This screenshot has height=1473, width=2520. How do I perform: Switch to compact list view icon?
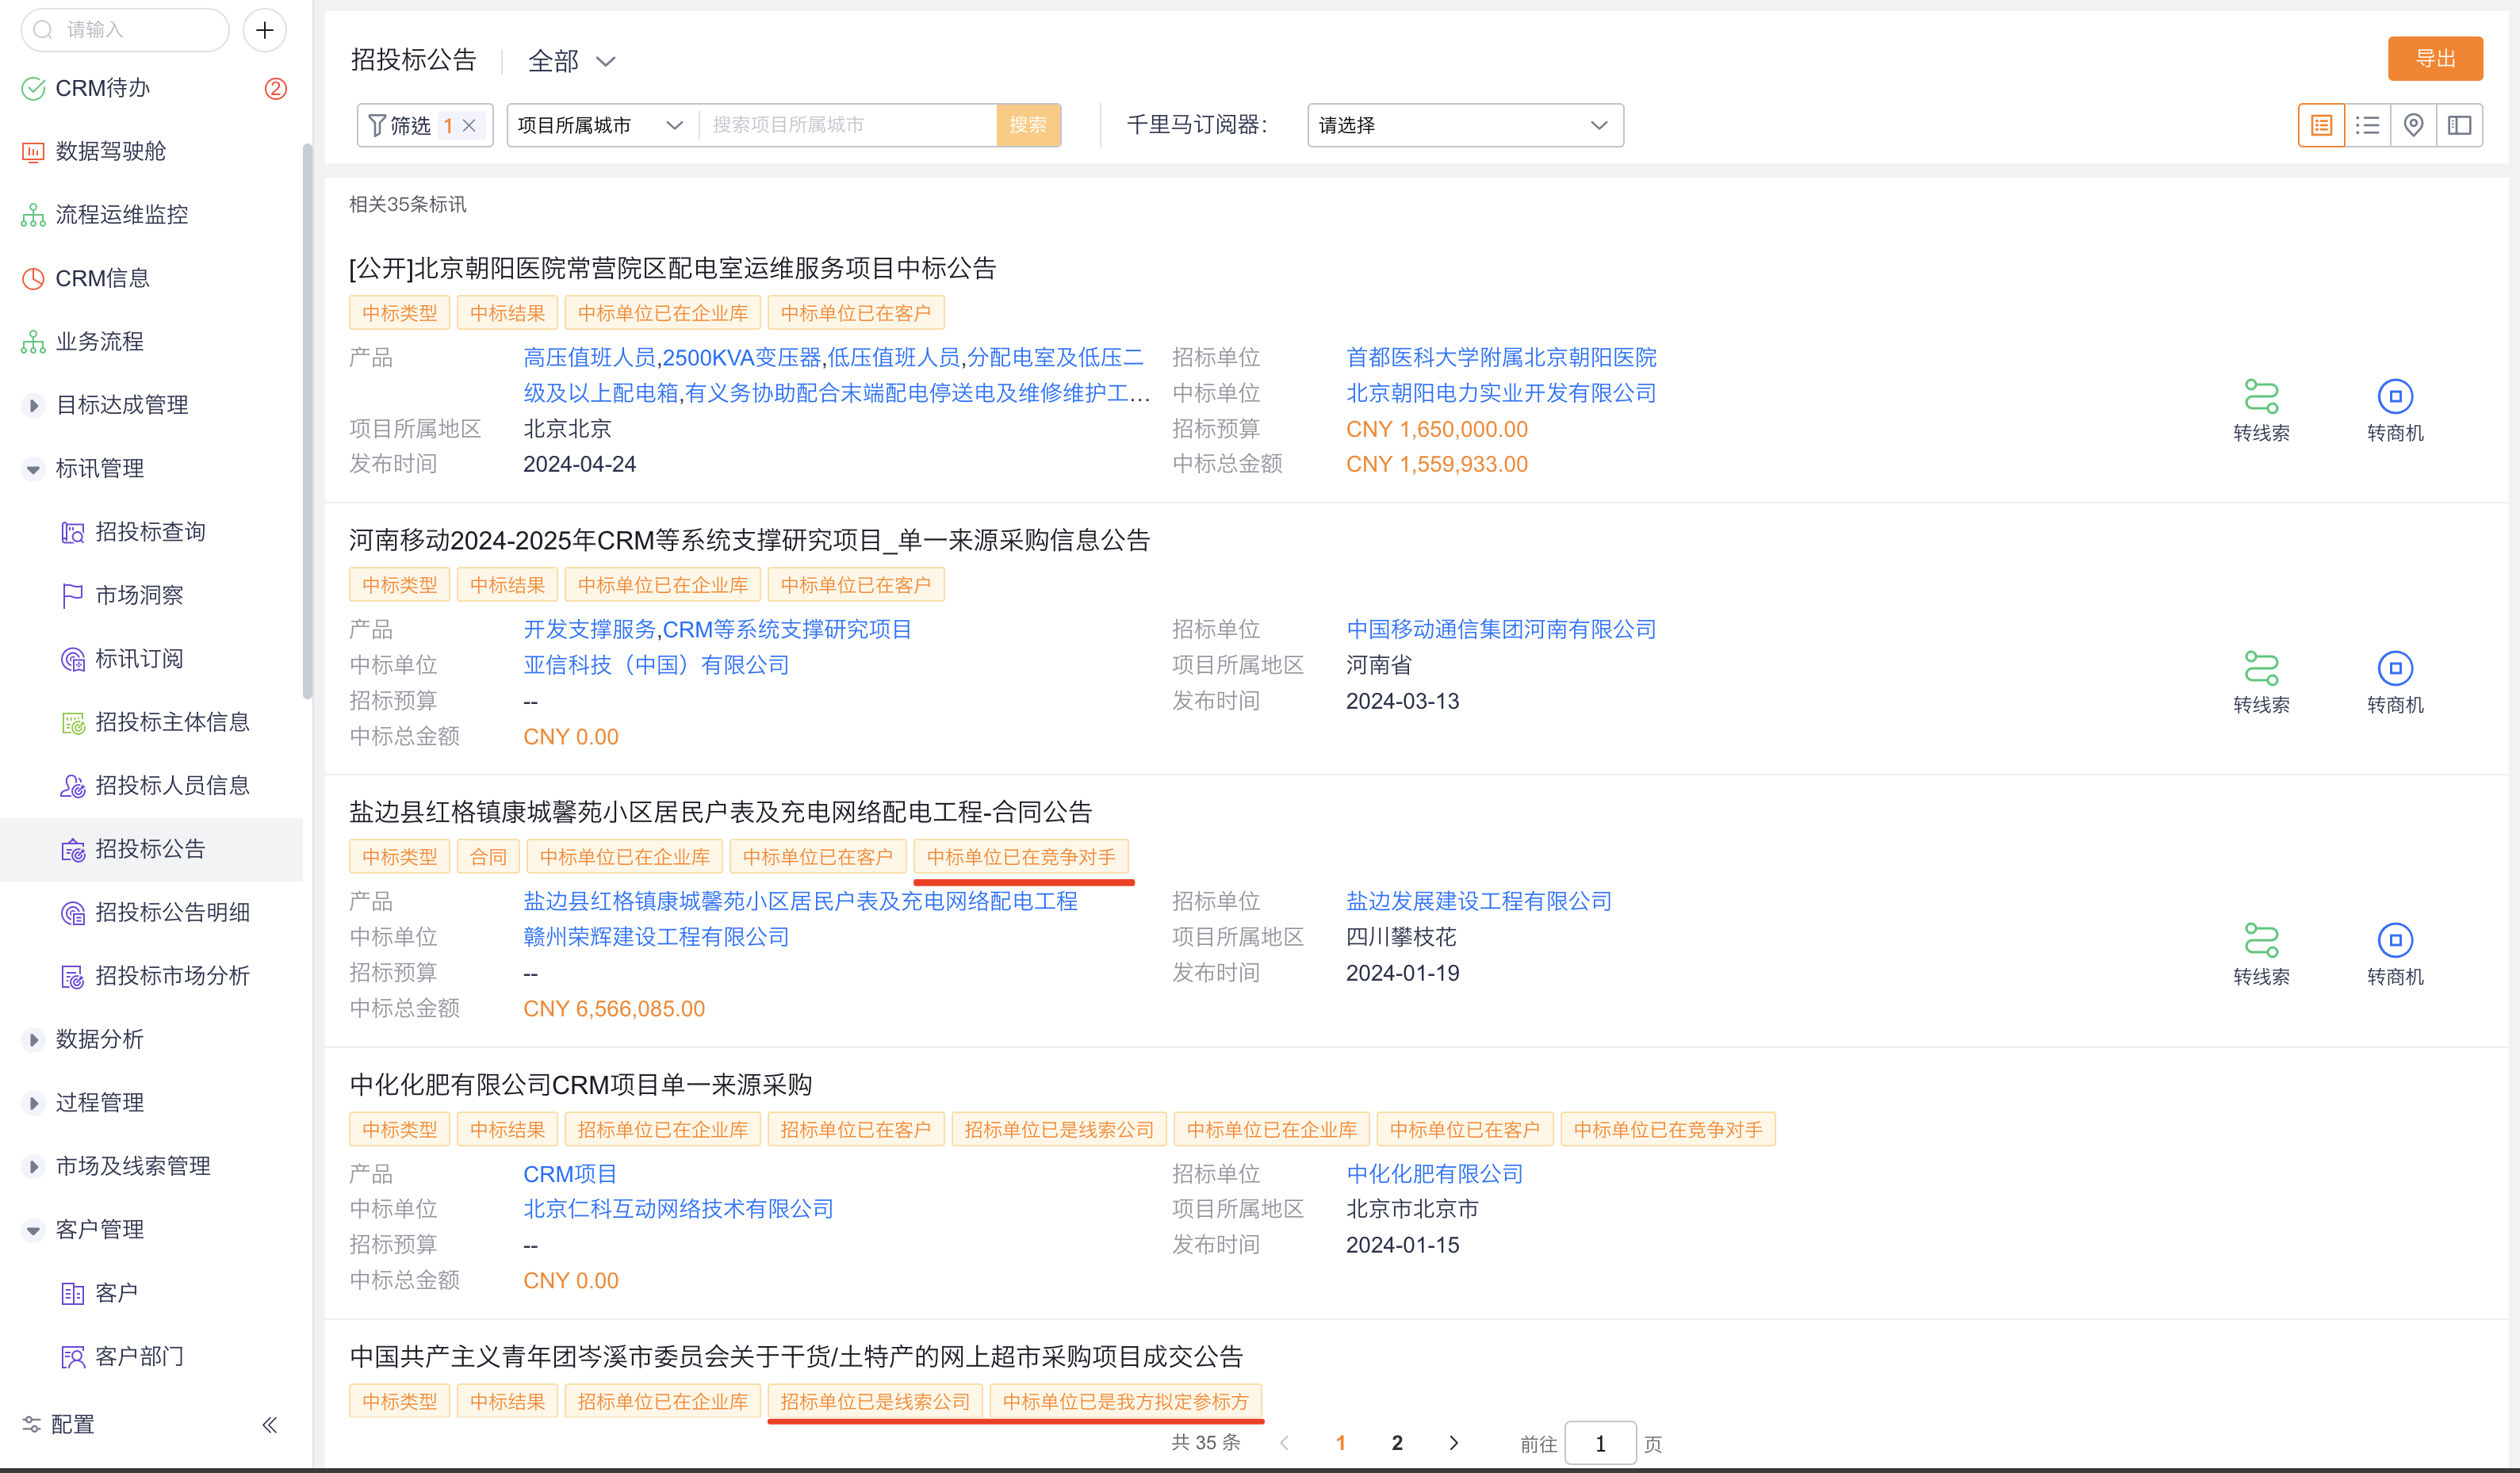2367,125
